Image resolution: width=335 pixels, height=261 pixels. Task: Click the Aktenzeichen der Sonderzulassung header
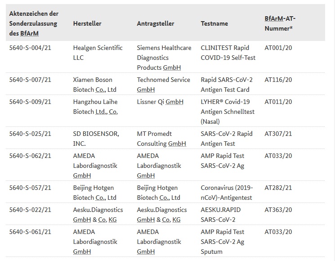(x=34, y=23)
